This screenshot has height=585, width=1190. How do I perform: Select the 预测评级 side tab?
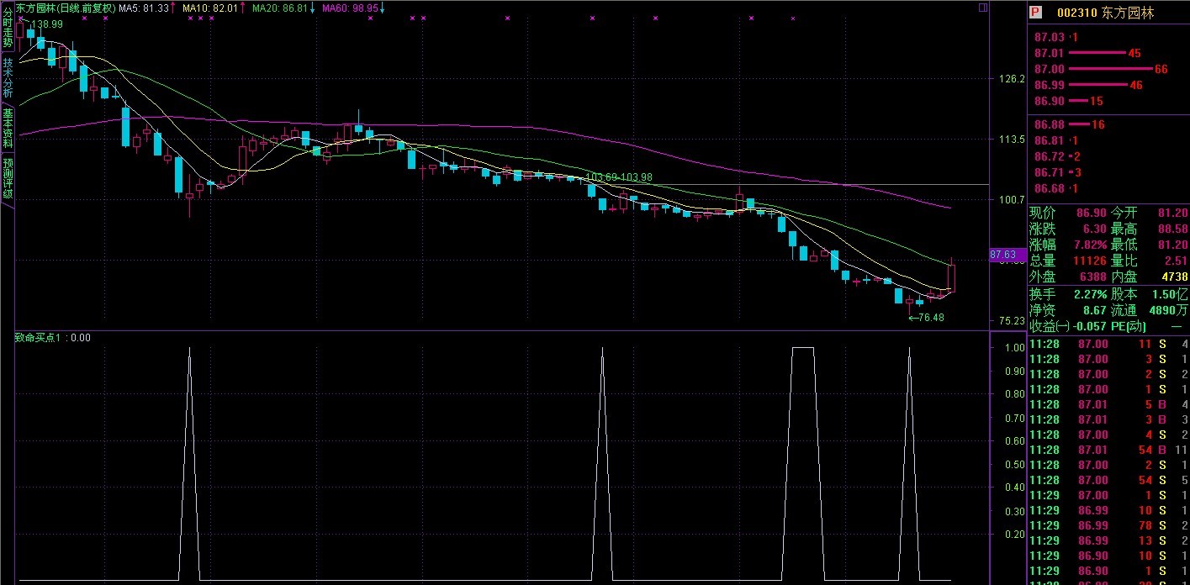click(x=8, y=177)
